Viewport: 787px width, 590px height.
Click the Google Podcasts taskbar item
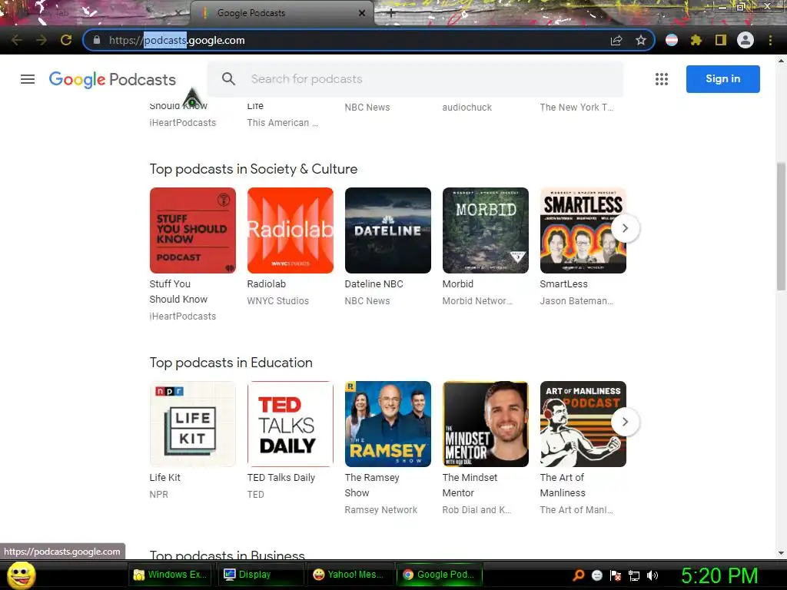click(x=439, y=575)
